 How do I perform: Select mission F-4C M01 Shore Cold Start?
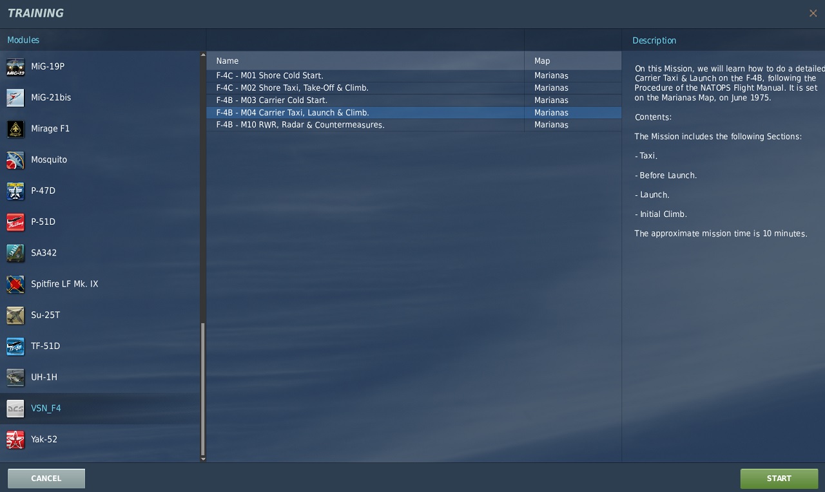point(269,76)
